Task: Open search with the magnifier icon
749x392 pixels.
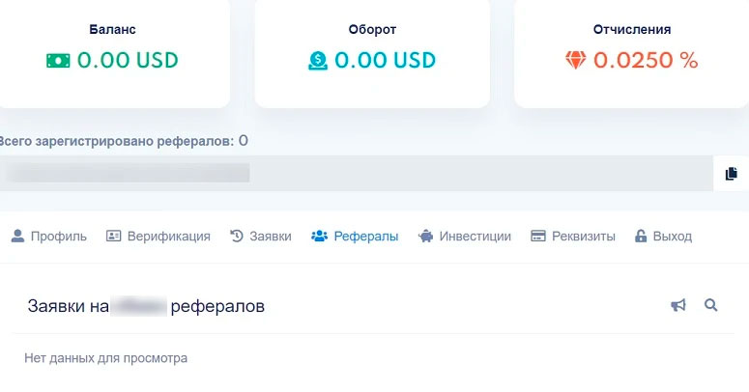Action: click(711, 306)
